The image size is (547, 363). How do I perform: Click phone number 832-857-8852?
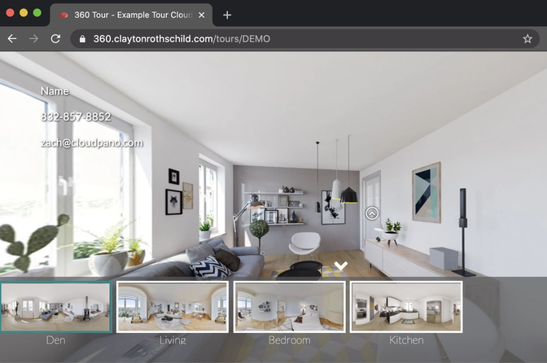[x=76, y=116]
